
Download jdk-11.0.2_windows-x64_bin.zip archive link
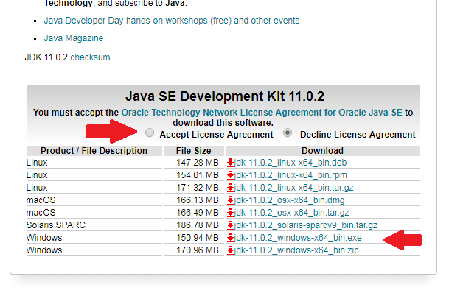(x=296, y=250)
